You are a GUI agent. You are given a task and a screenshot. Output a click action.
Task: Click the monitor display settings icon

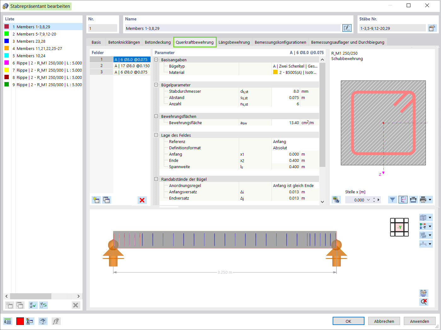tap(43, 321)
